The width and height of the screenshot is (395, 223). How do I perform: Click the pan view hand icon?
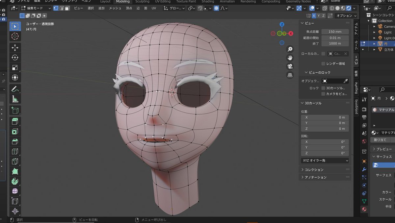pyautogui.click(x=290, y=58)
